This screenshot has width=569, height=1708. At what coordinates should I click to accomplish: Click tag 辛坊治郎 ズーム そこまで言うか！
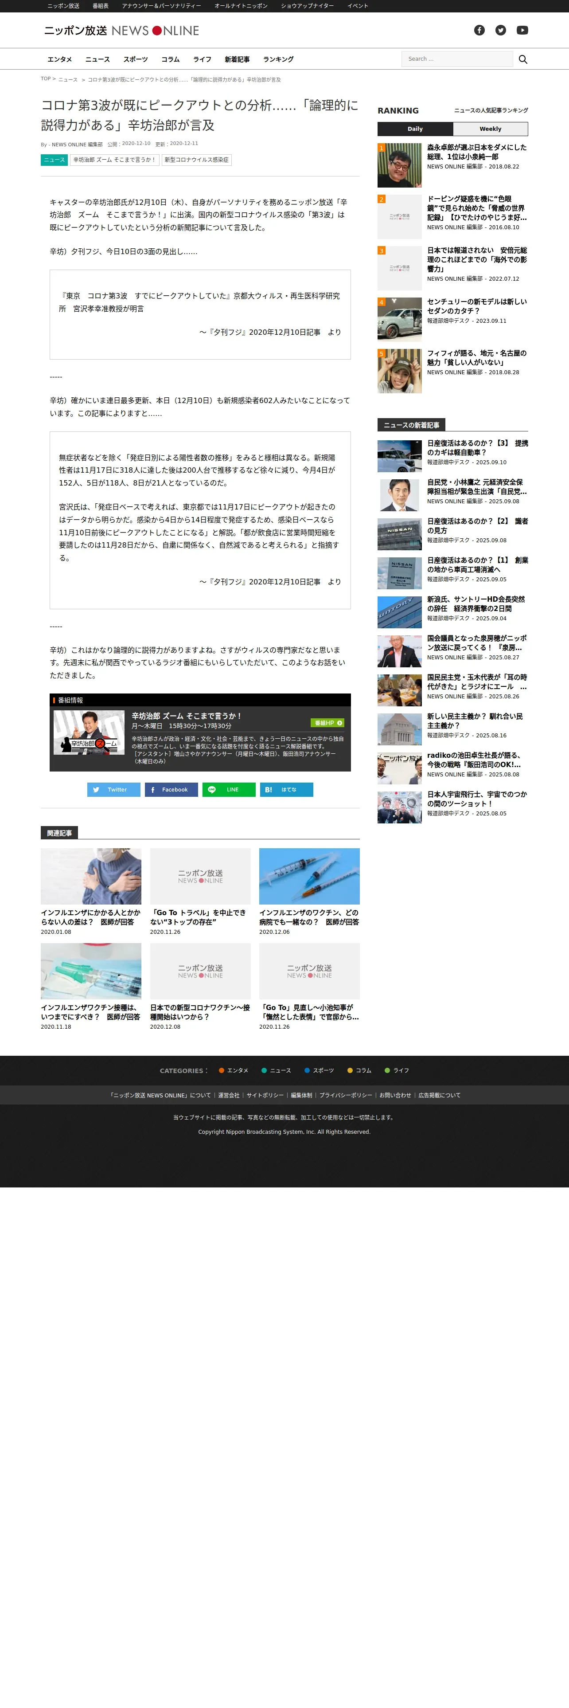pos(115,160)
